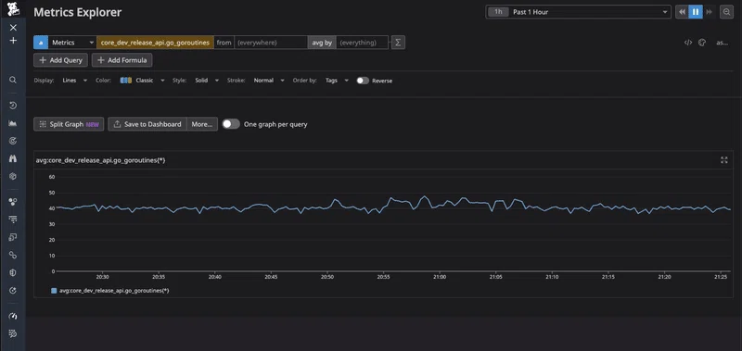
Task: Open the binoculars sidebar icon
Action: (13, 158)
